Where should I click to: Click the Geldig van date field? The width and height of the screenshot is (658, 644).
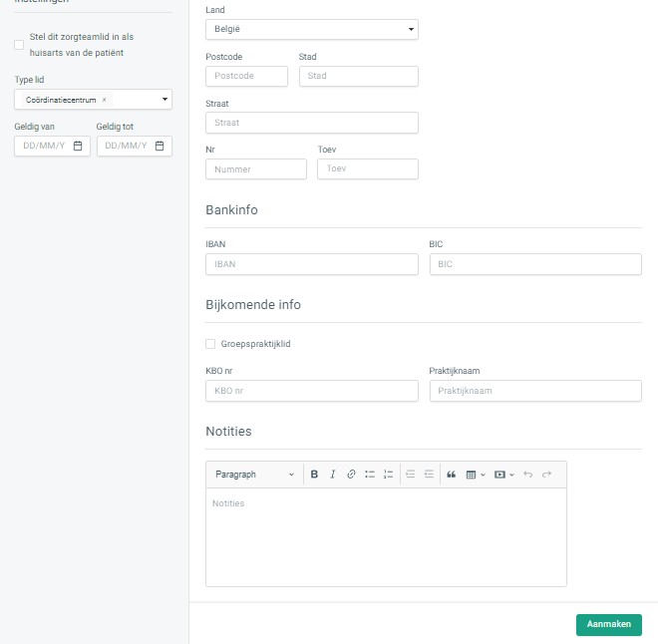52,146
